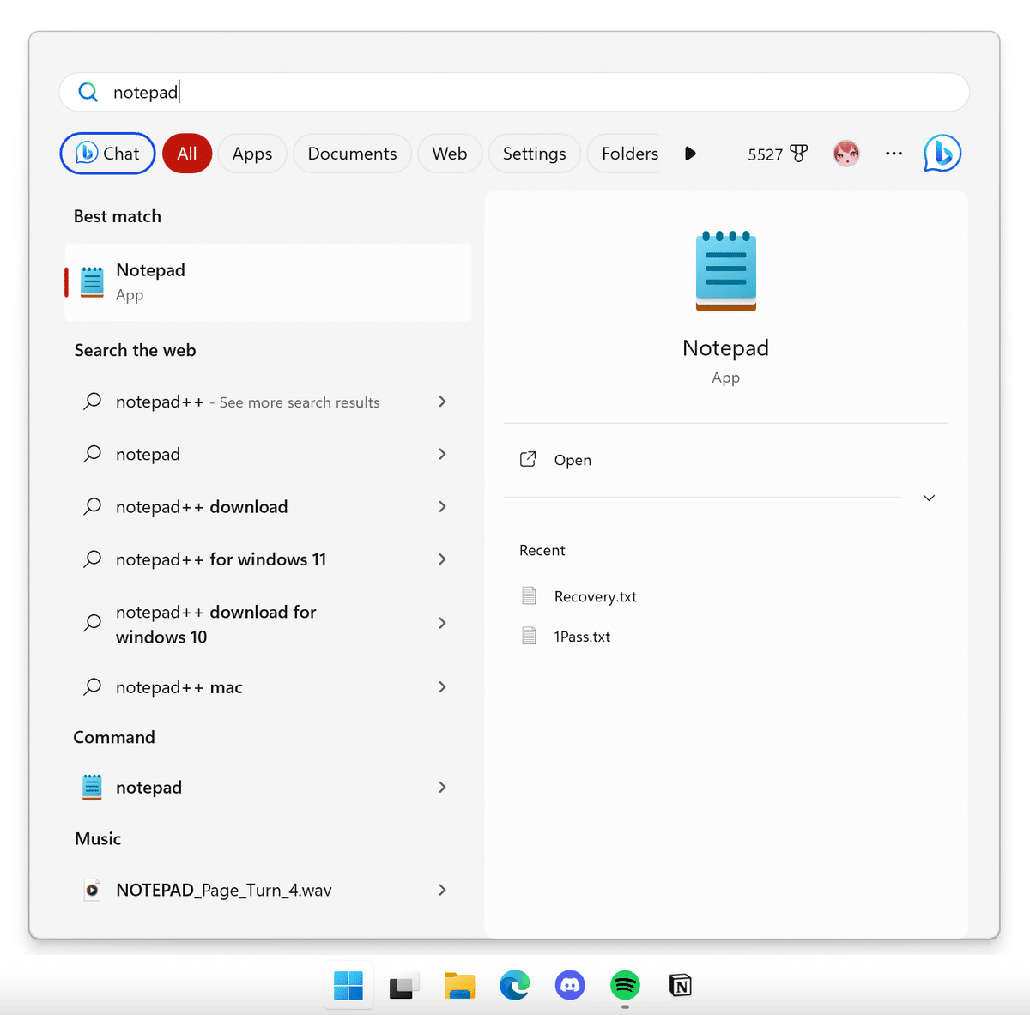Launch Microsoft Edge from the taskbar

click(x=515, y=986)
